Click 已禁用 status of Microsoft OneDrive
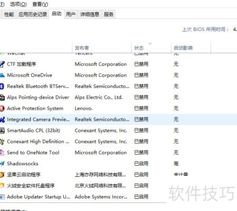 [x=141, y=75]
